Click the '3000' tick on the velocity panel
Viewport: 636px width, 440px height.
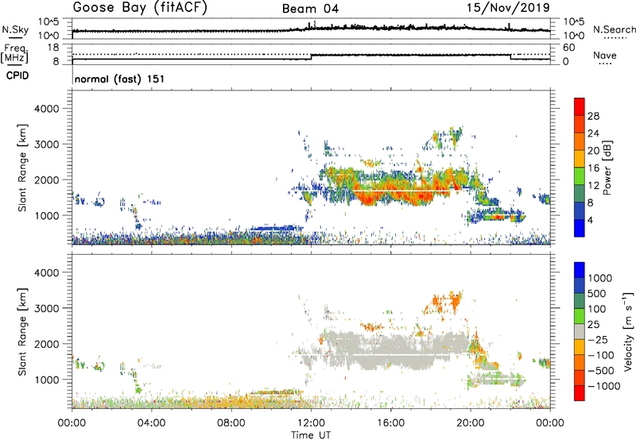[46, 308]
